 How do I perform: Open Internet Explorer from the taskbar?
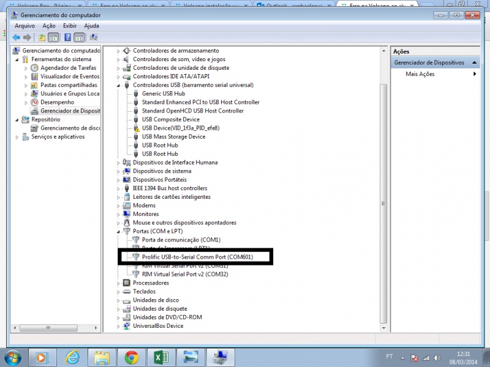(72, 358)
